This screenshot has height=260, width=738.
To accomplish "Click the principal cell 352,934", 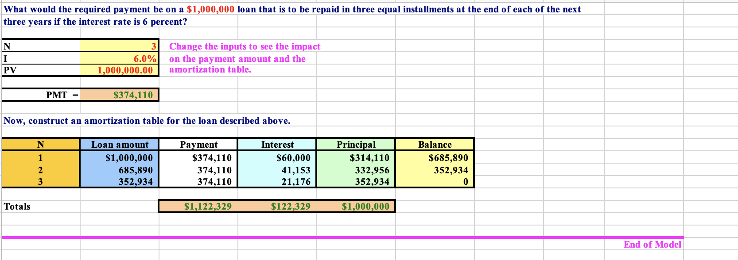I will [356, 181].
